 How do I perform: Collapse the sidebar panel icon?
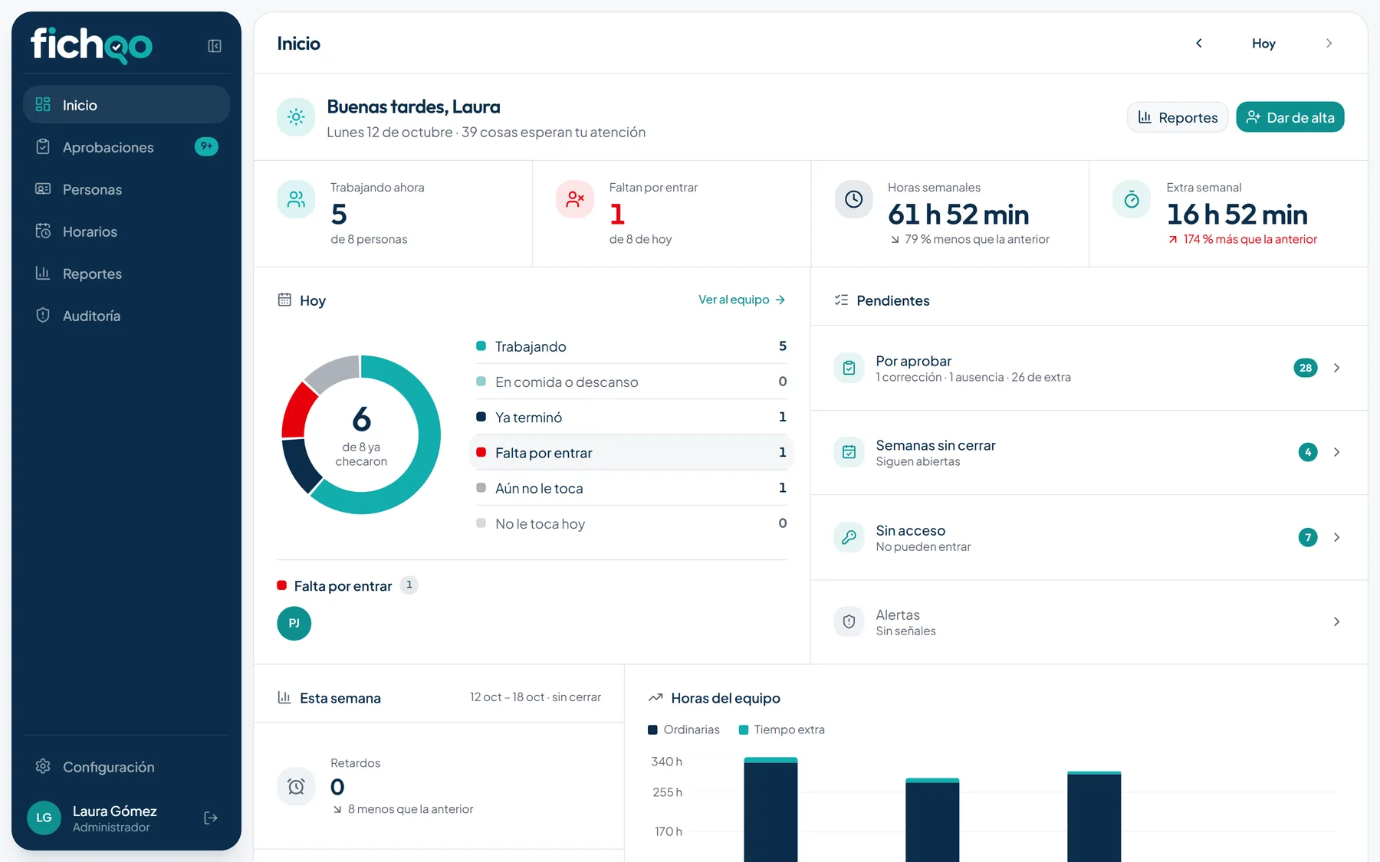(x=215, y=46)
